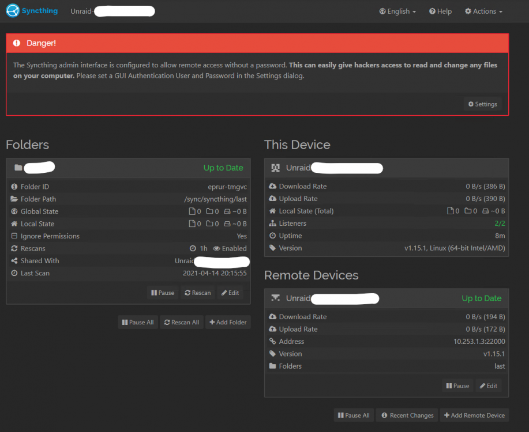This screenshot has height=432, width=529.
Task: Click Pause All under Folders
Action: [138, 322]
